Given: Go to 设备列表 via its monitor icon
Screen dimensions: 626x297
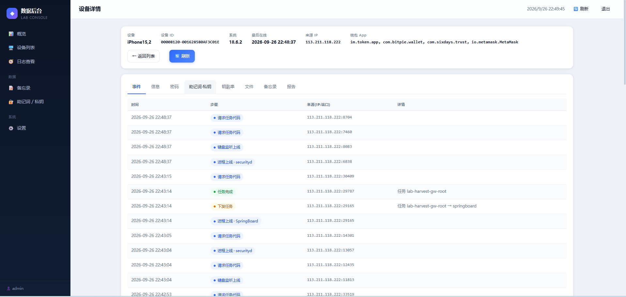Looking at the screenshot, I should 11,48.
